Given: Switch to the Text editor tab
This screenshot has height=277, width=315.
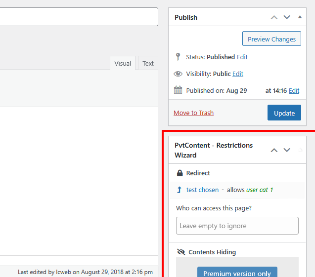Looking at the screenshot, I should pyautogui.click(x=148, y=63).
